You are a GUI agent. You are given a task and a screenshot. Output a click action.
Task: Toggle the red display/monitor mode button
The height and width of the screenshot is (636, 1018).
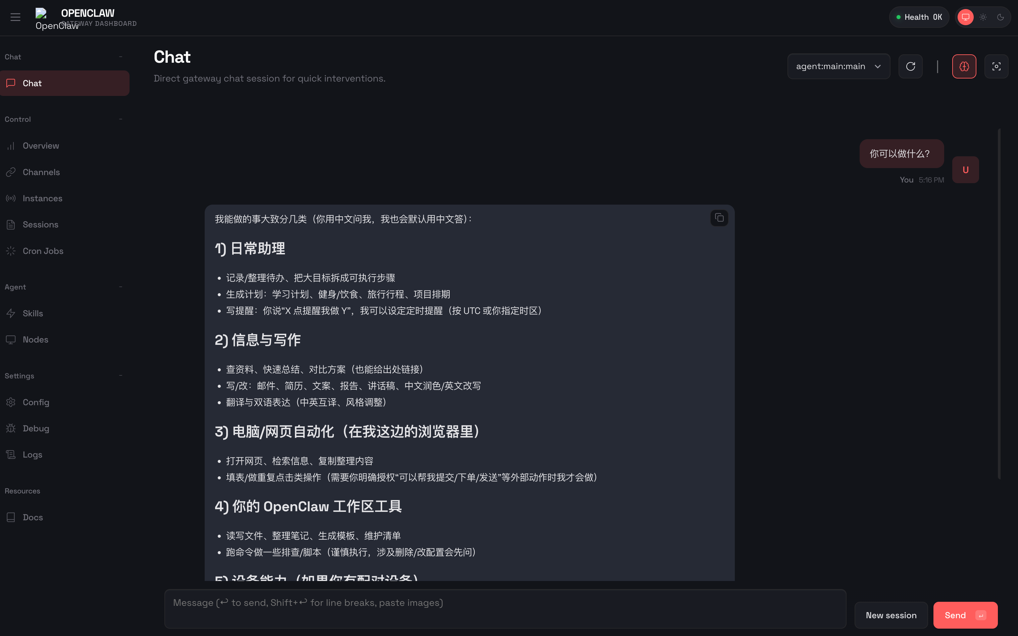coord(965,17)
